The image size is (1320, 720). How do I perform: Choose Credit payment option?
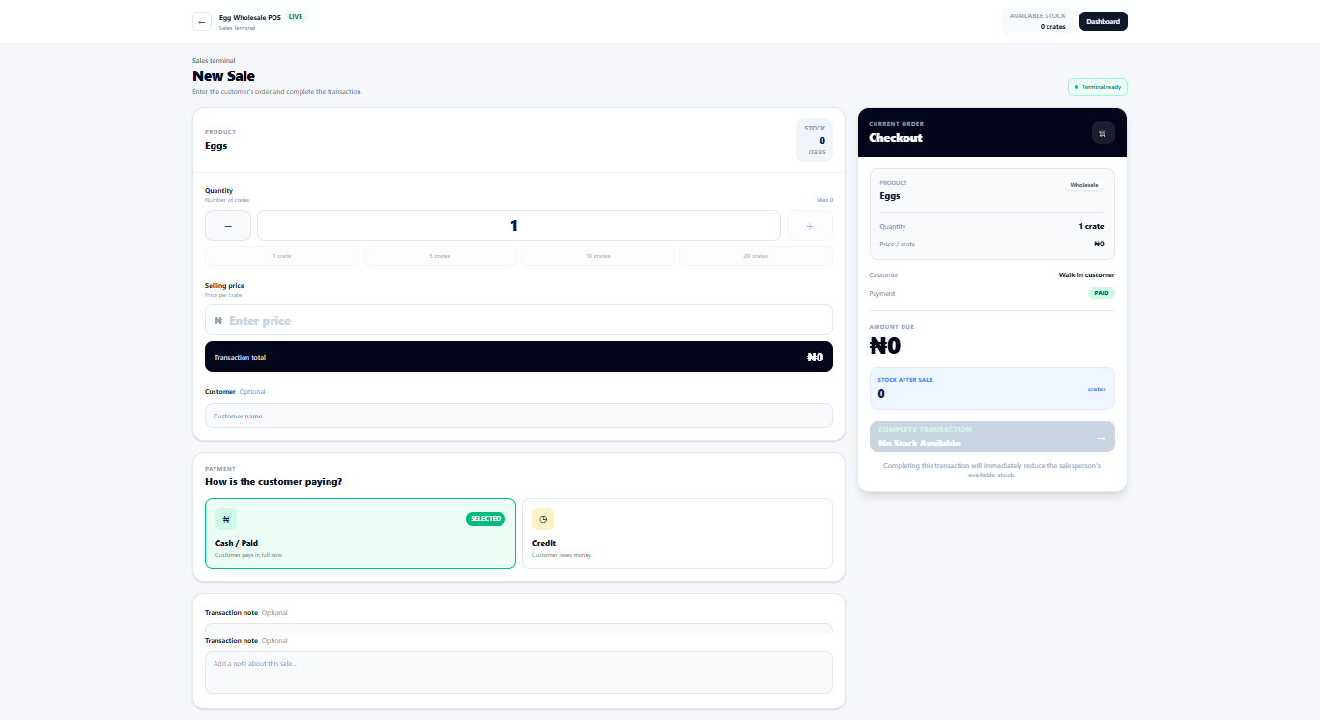pos(677,533)
